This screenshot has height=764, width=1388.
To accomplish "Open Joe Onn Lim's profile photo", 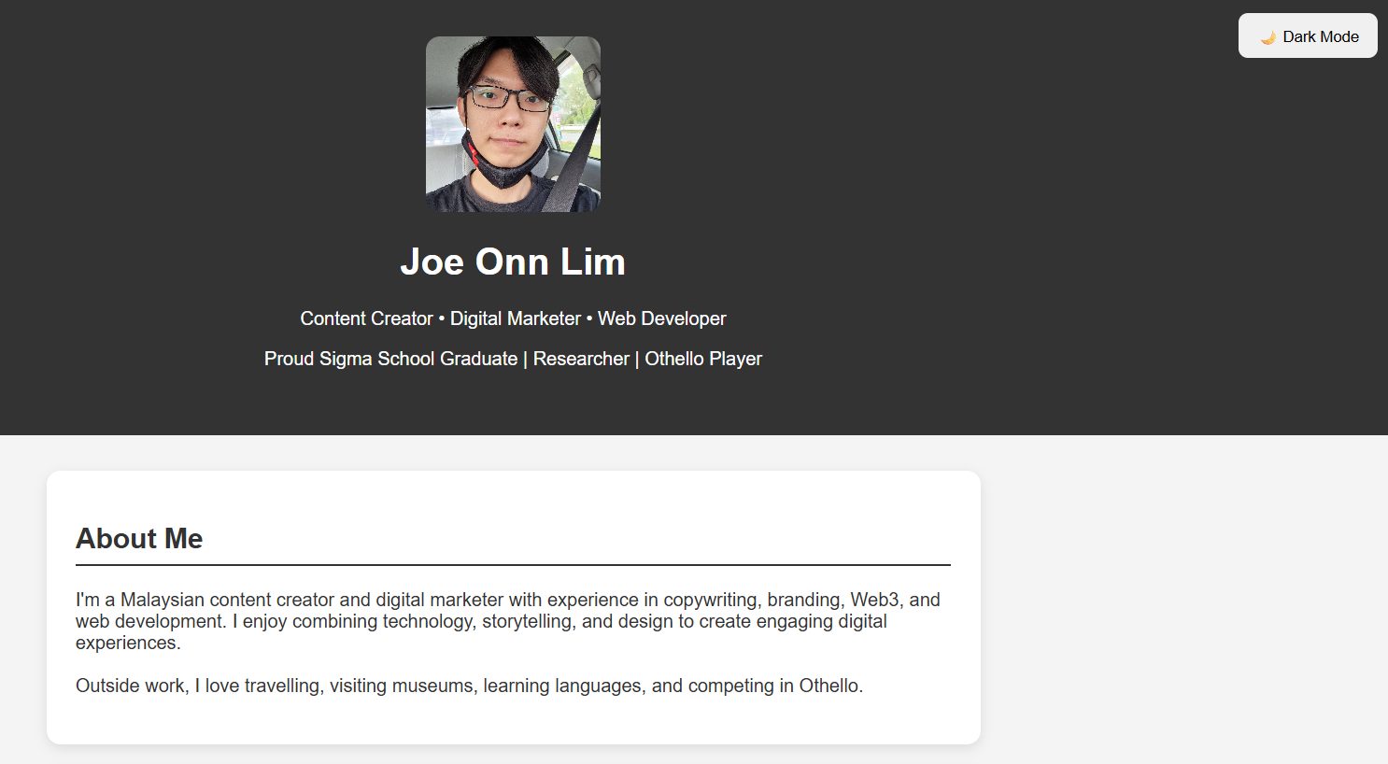I will 513,124.
